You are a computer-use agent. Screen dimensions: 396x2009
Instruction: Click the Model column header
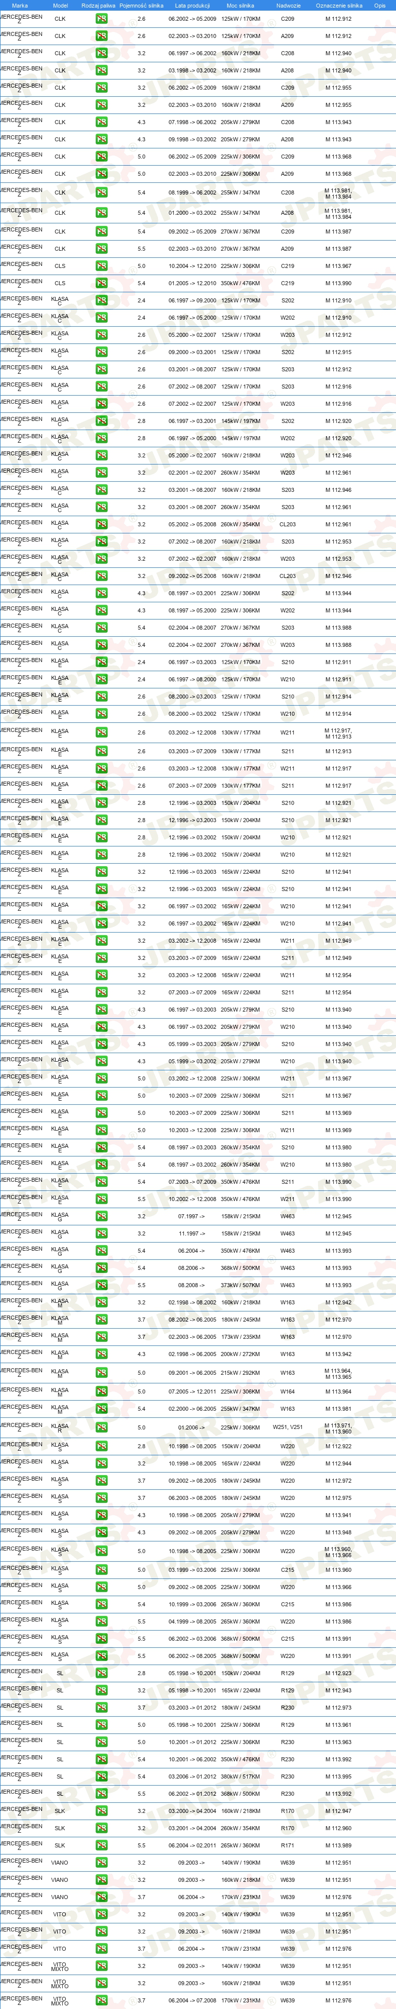(x=60, y=6)
